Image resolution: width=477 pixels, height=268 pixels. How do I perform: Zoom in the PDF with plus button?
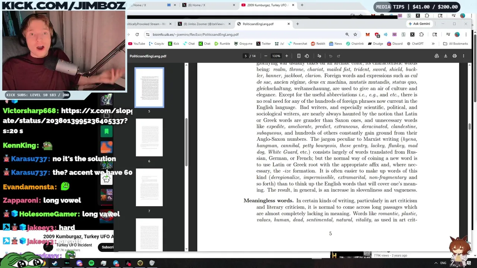(287, 56)
